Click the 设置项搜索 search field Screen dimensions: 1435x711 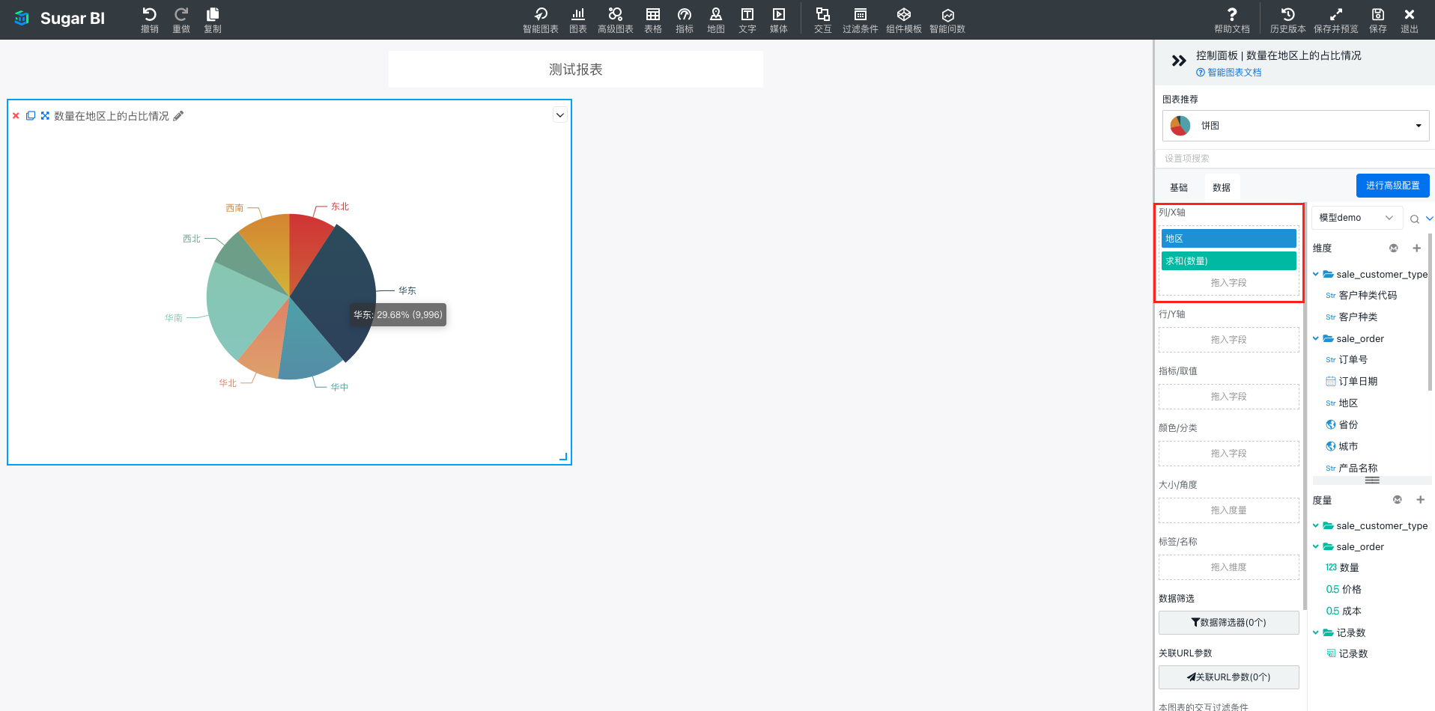1296,159
